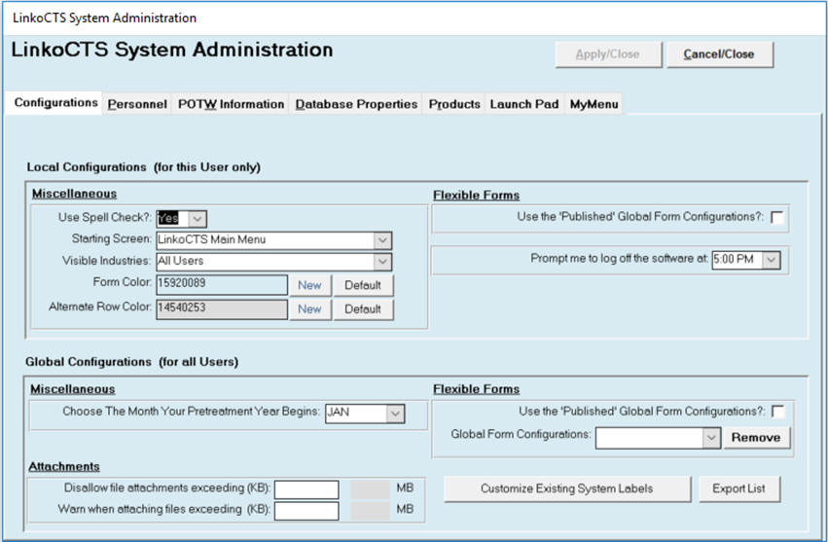Click the Alternate Row Color value field
The height and width of the screenshot is (542, 828).
[222, 309]
